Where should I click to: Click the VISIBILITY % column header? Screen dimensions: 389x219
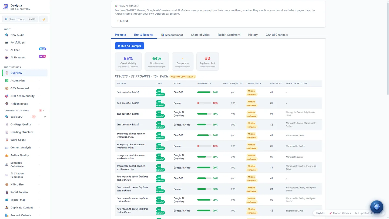coord(204,84)
